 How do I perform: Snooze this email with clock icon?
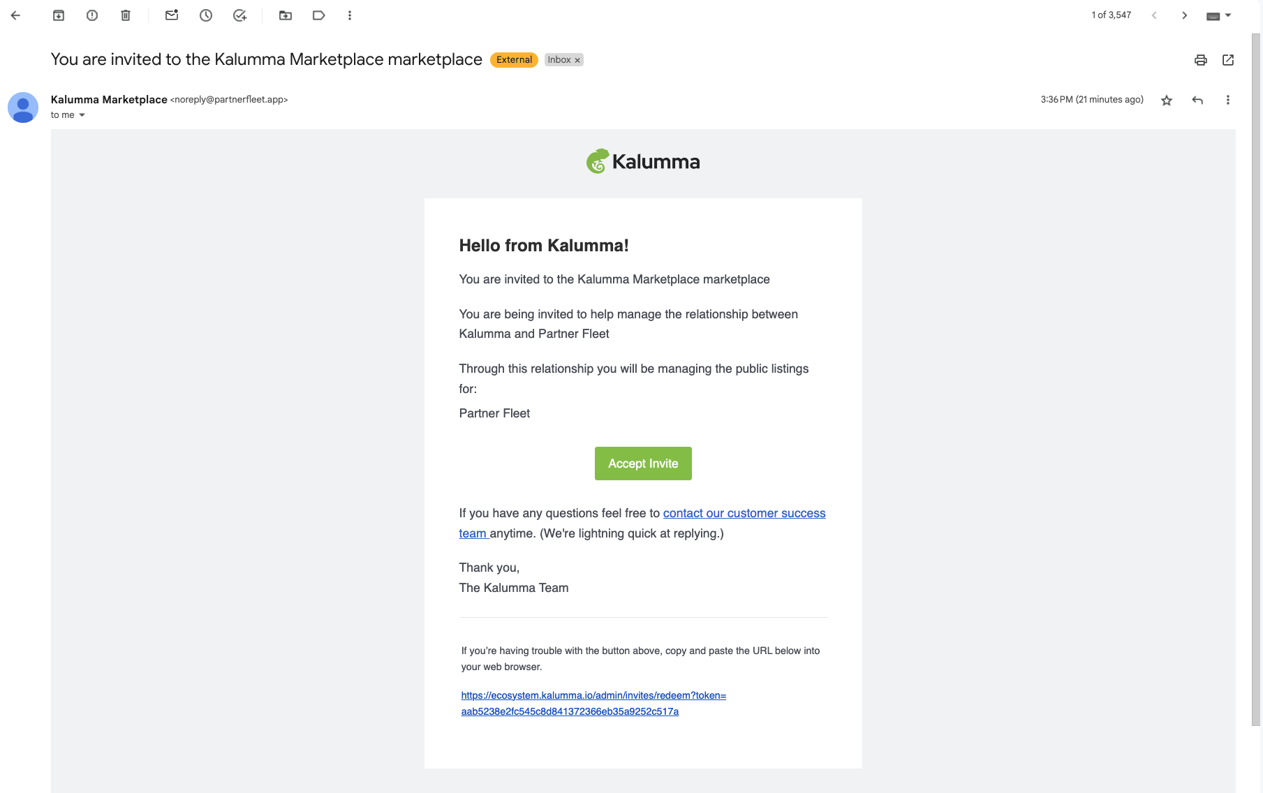(x=206, y=15)
